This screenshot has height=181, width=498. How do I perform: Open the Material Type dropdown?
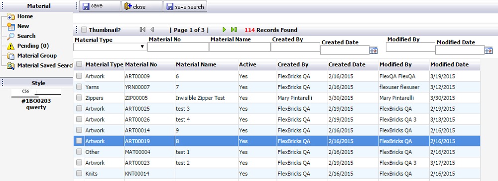point(110,47)
